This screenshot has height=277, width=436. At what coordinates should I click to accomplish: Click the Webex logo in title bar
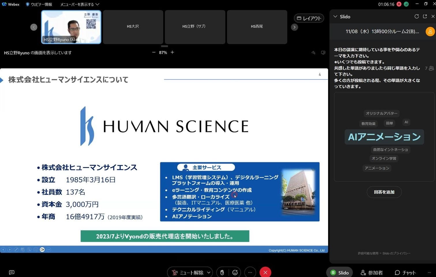click(x=4, y=4)
